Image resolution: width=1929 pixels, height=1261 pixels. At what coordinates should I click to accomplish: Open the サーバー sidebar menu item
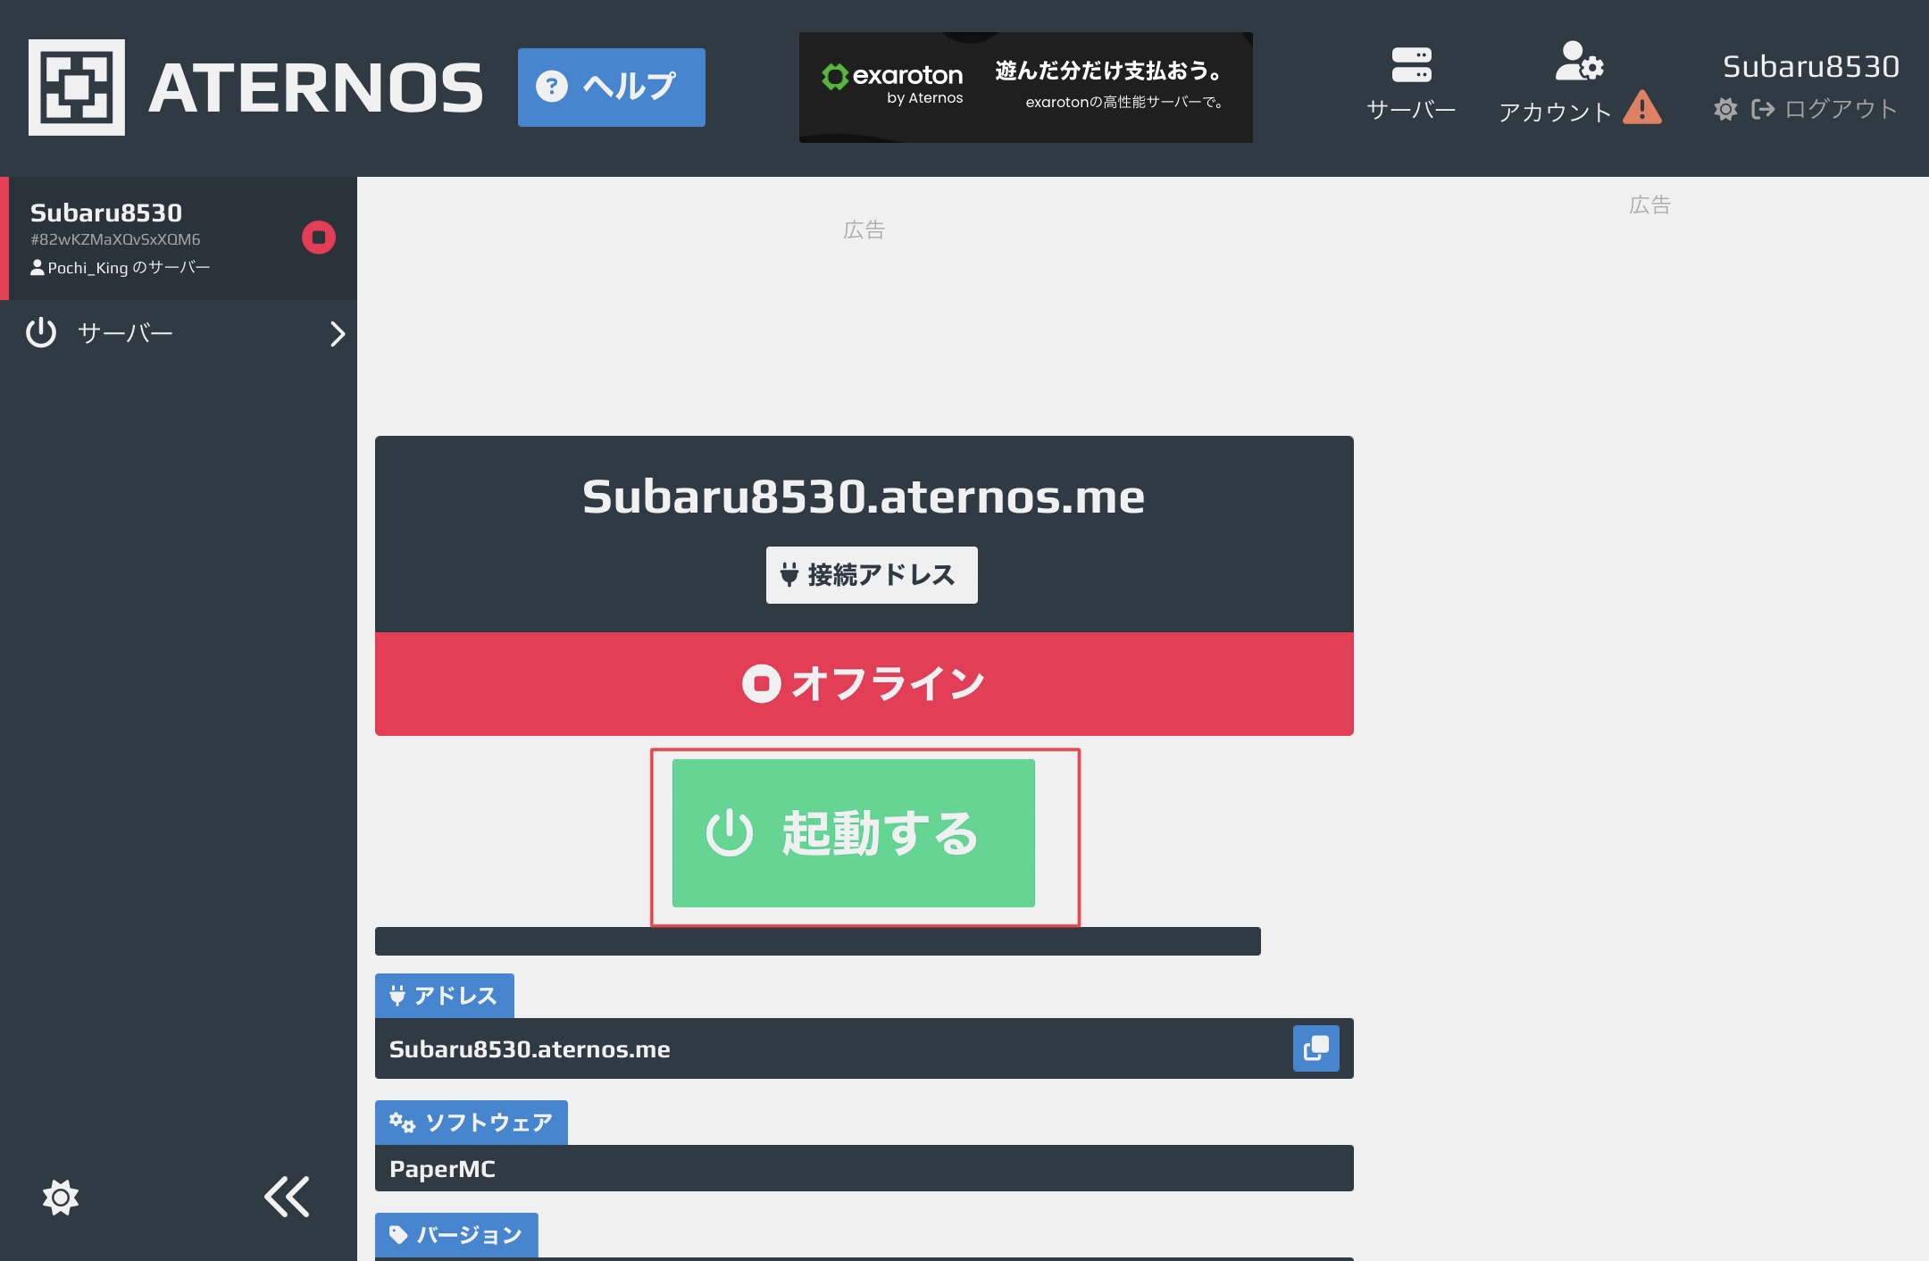click(179, 333)
